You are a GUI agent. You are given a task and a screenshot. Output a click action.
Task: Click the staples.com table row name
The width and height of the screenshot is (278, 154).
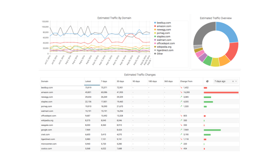point(46,102)
